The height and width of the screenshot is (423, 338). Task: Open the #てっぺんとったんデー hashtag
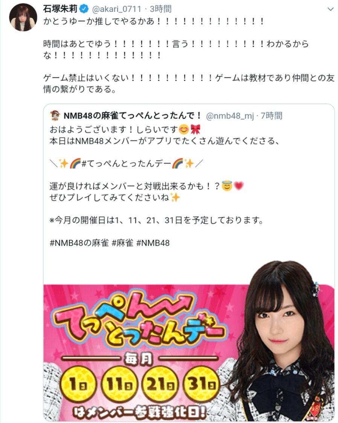pos(126,163)
